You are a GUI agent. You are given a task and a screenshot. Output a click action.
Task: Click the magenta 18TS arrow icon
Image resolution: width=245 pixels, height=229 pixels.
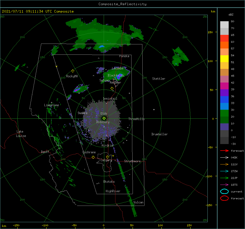[224, 185]
